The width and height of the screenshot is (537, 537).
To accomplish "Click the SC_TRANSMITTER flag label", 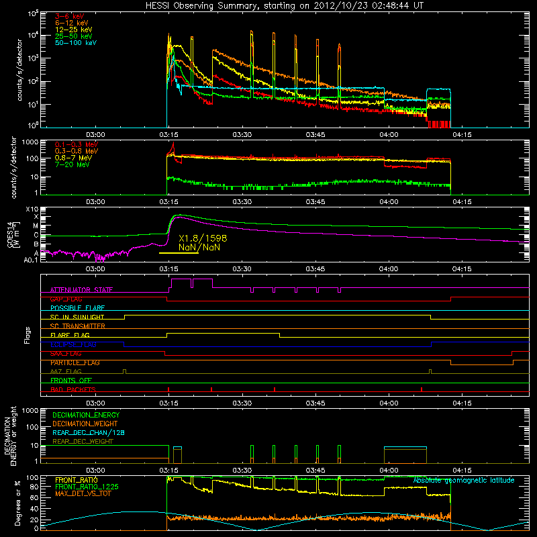I will pyautogui.click(x=77, y=326).
